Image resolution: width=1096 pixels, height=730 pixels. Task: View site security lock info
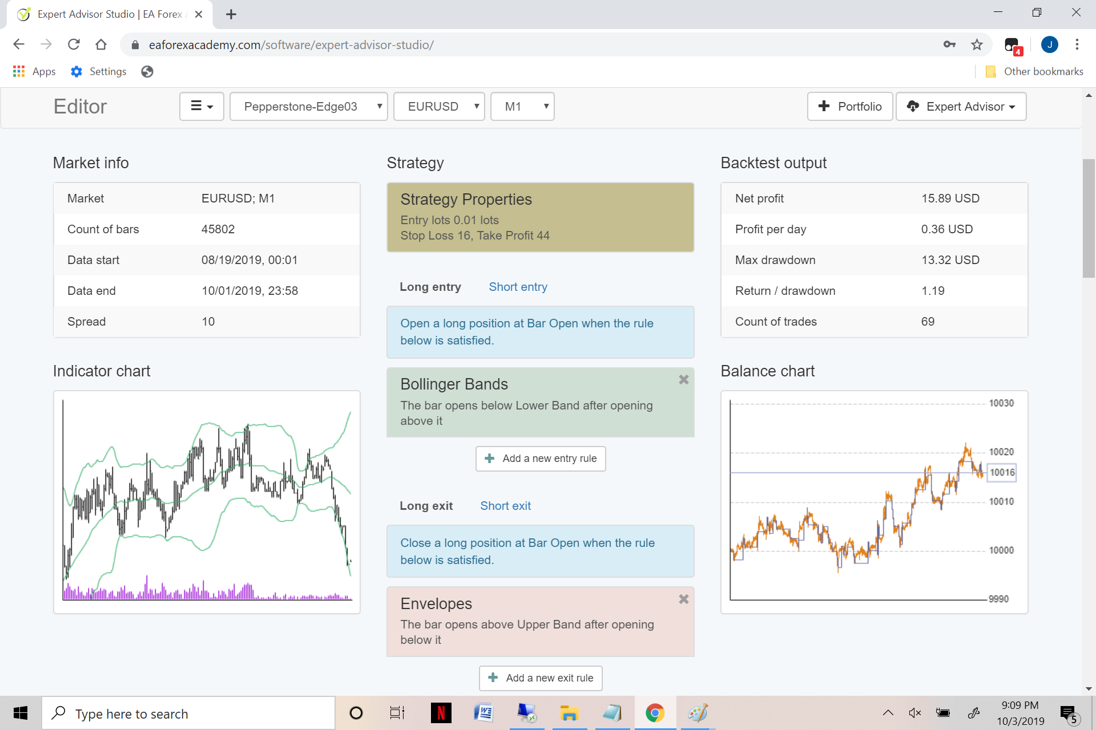pyautogui.click(x=135, y=44)
